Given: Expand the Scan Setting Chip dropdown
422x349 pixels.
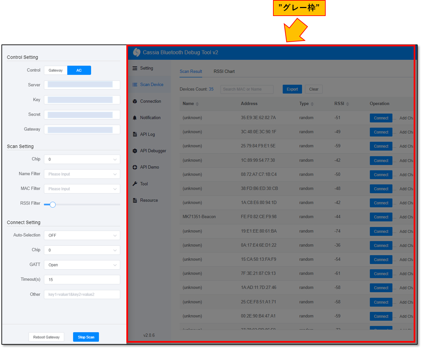Looking at the screenshot, I should 82,159.
